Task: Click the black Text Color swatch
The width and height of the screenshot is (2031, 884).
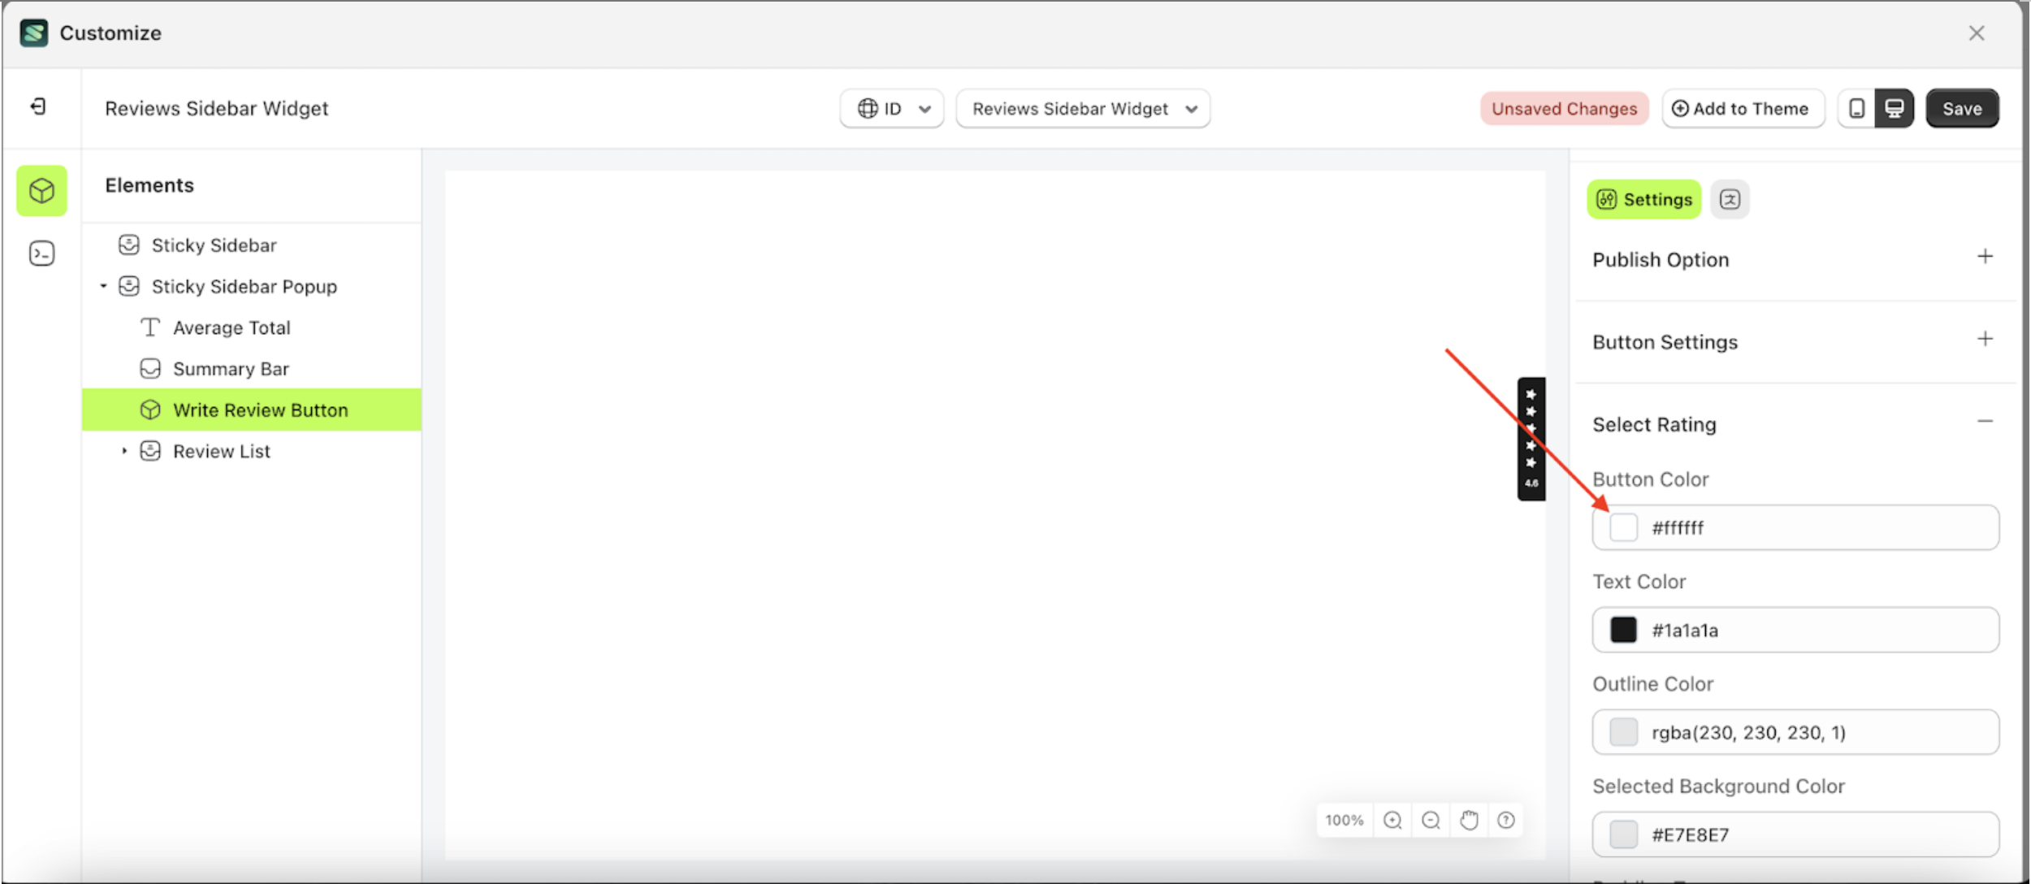Action: click(1623, 629)
